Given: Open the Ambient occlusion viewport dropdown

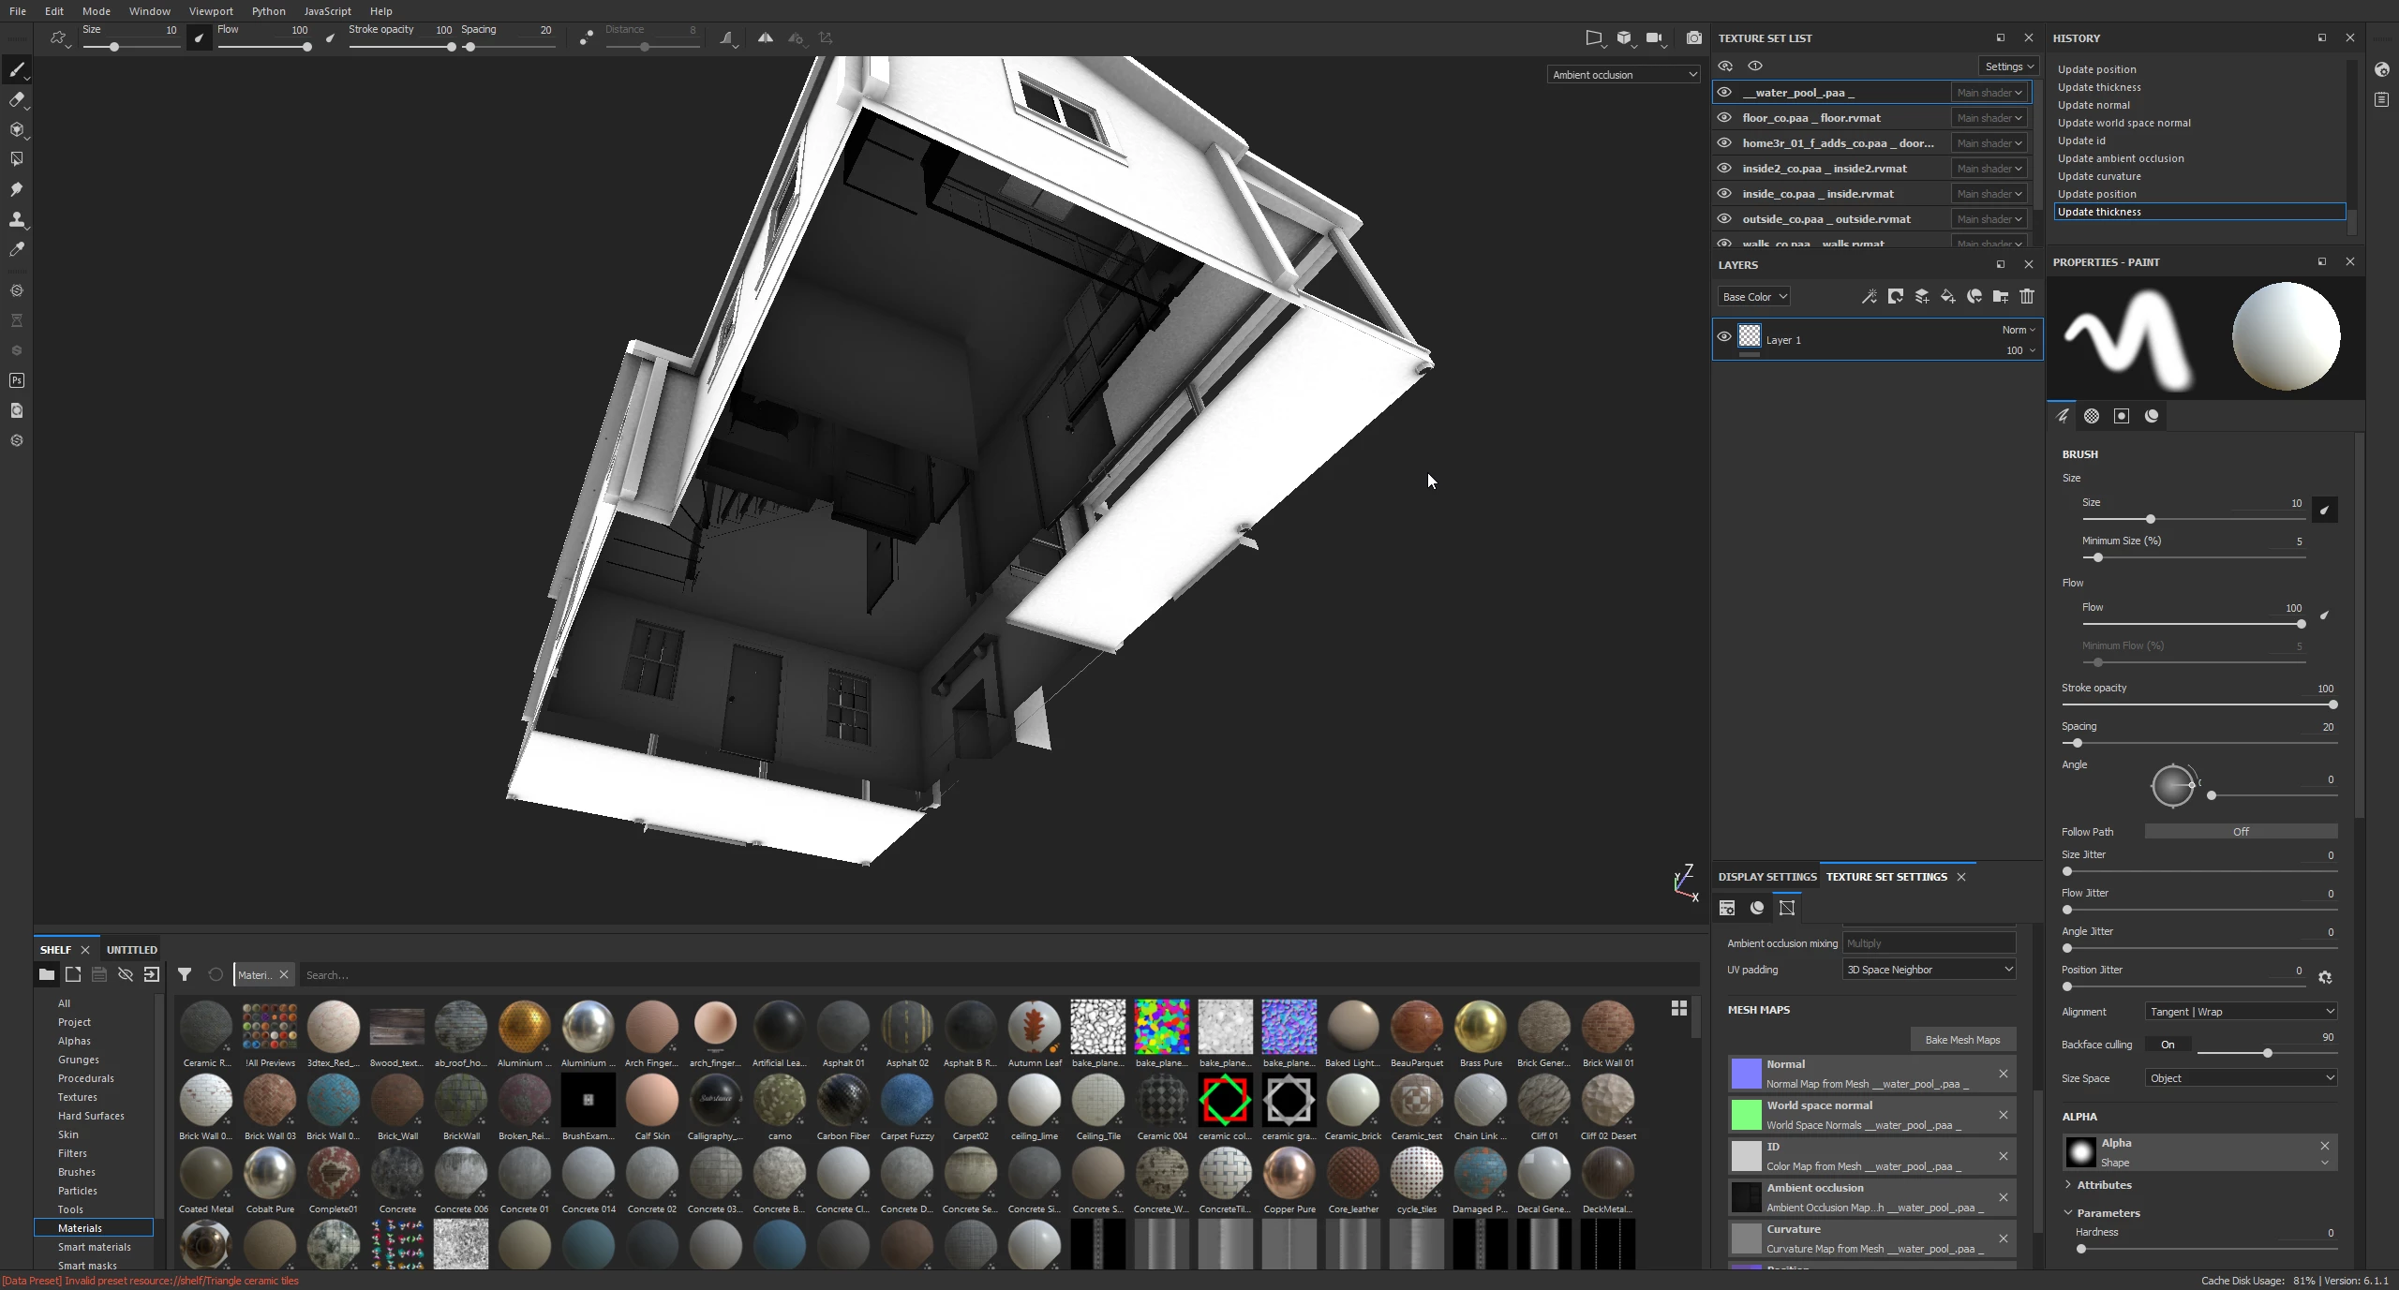Looking at the screenshot, I should [1623, 75].
